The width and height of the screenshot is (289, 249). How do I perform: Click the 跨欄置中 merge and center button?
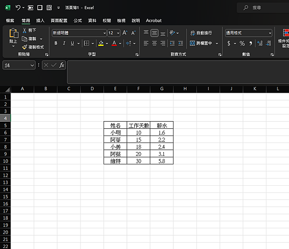pyautogui.click(x=201, y=43)
